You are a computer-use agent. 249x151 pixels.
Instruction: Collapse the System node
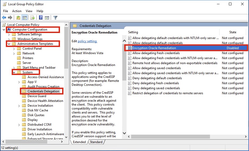click(x=14, y=72)
